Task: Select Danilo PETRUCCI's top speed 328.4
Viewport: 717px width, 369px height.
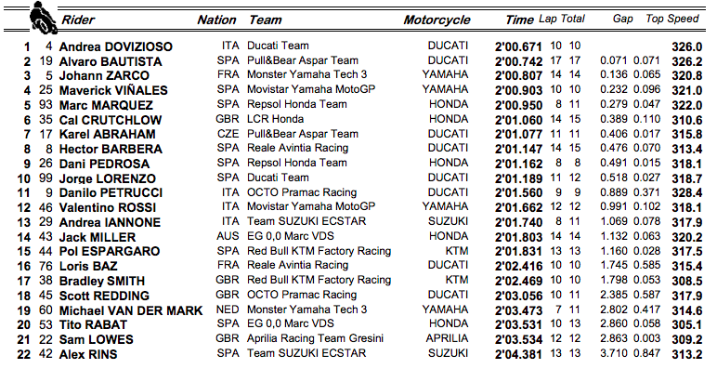Action: (x=687, y=192)
